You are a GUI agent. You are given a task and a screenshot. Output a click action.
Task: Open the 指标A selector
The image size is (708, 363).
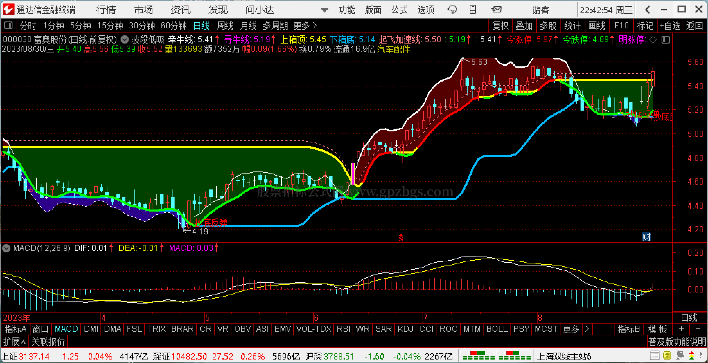click(16, 329)
